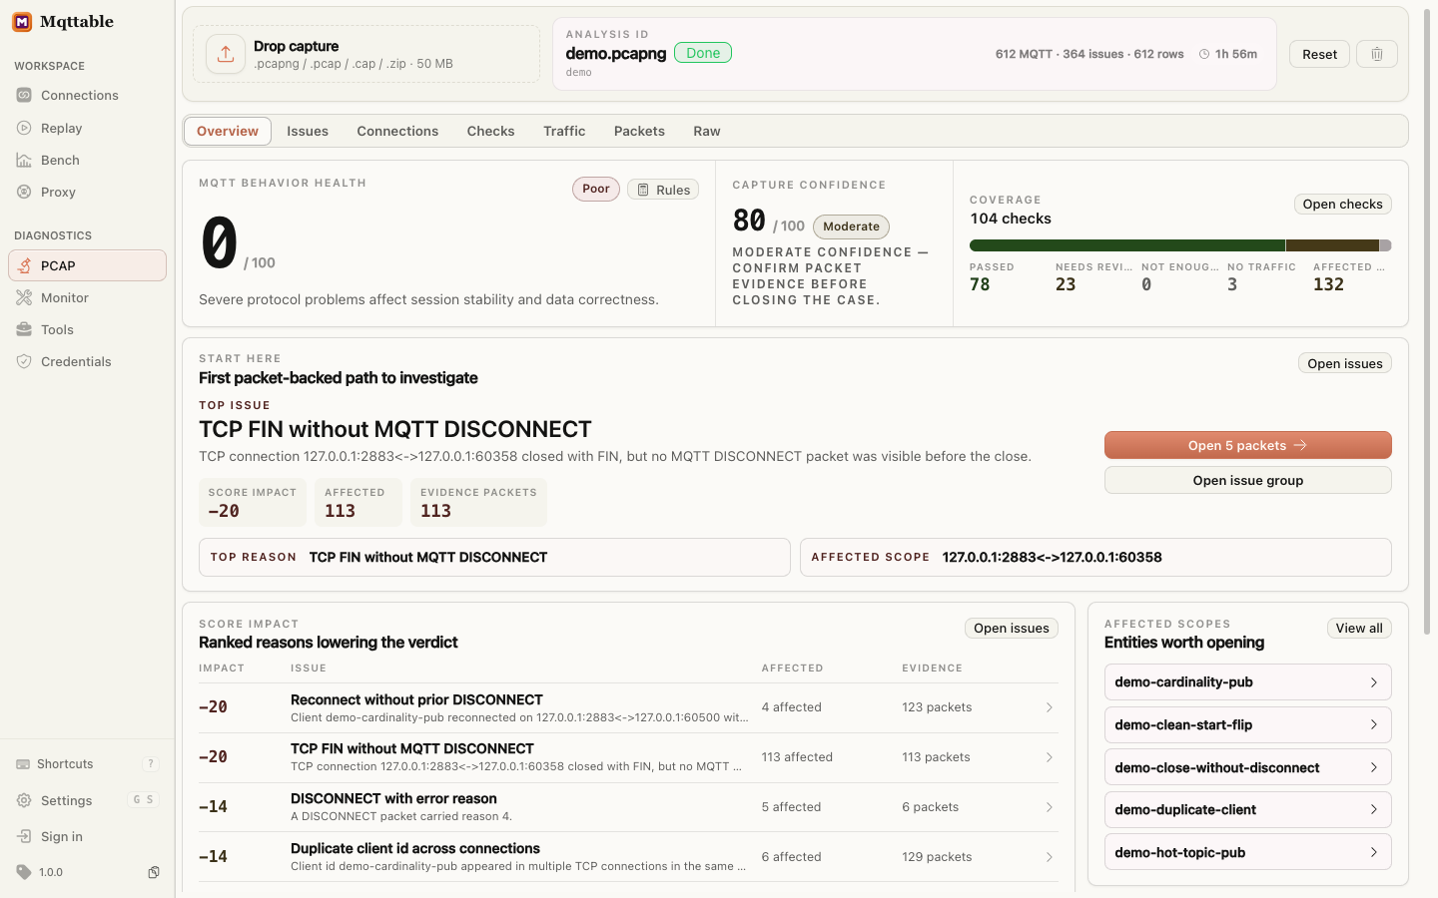Click the Needs Review count 23
1438x898 pixels.
pos(1066,284)
